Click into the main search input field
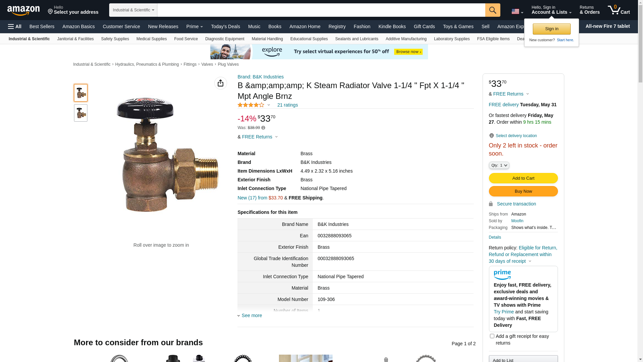The height and width of the screenshot is (362, 643). (x=321, y=10)
